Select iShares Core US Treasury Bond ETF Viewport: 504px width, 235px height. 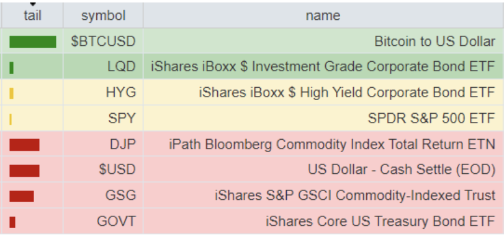click(380, 221)
